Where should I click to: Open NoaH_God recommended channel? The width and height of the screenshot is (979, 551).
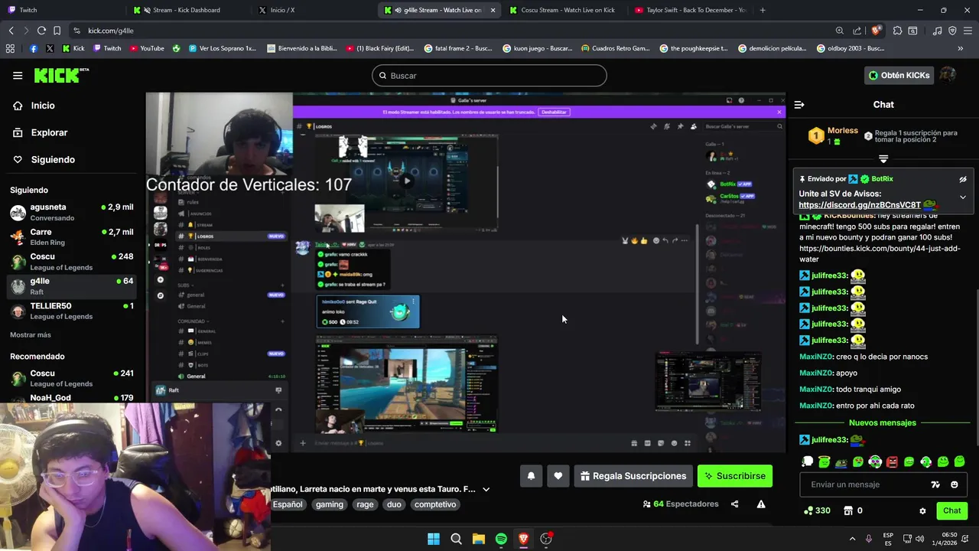71,398
